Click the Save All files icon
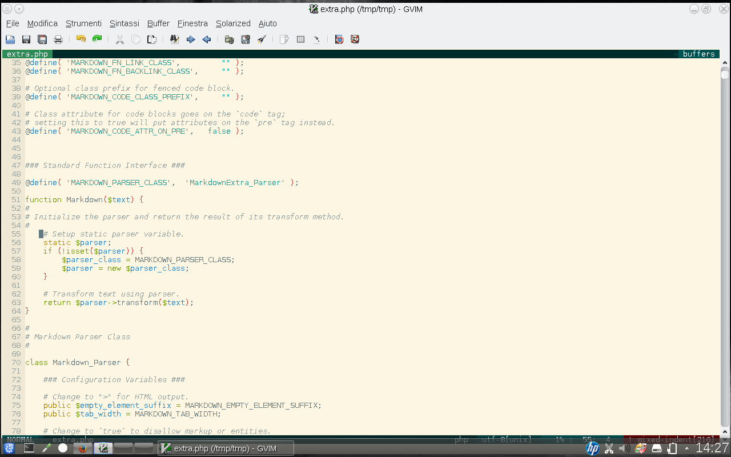 click(x=42, y=39)
